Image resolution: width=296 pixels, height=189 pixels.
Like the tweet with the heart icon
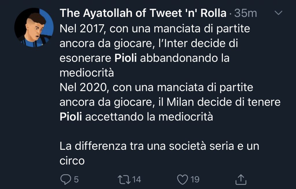tap(182, 179)
